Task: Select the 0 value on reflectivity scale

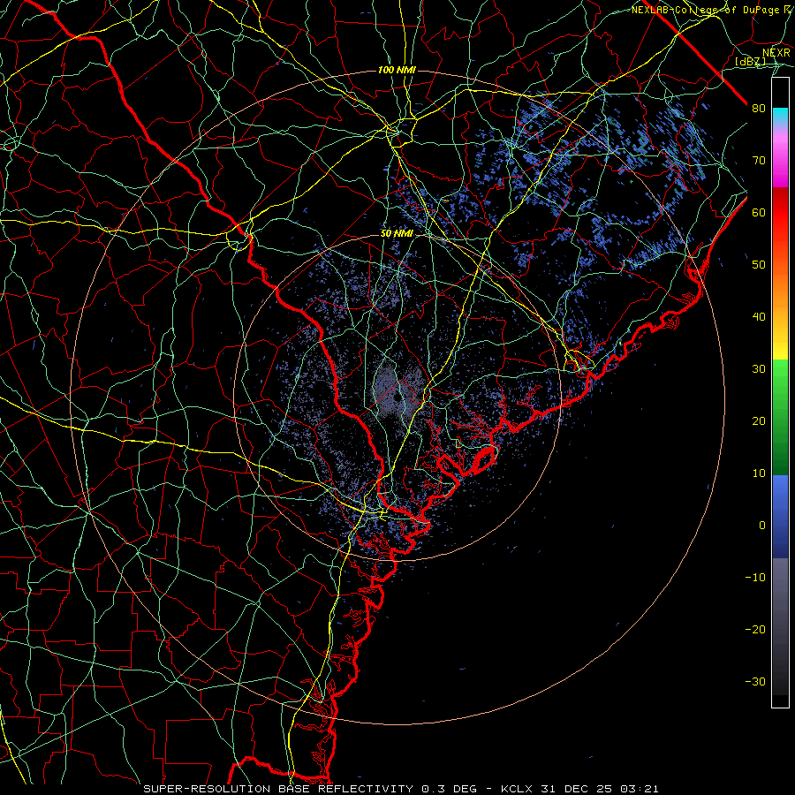Action: 762,526
